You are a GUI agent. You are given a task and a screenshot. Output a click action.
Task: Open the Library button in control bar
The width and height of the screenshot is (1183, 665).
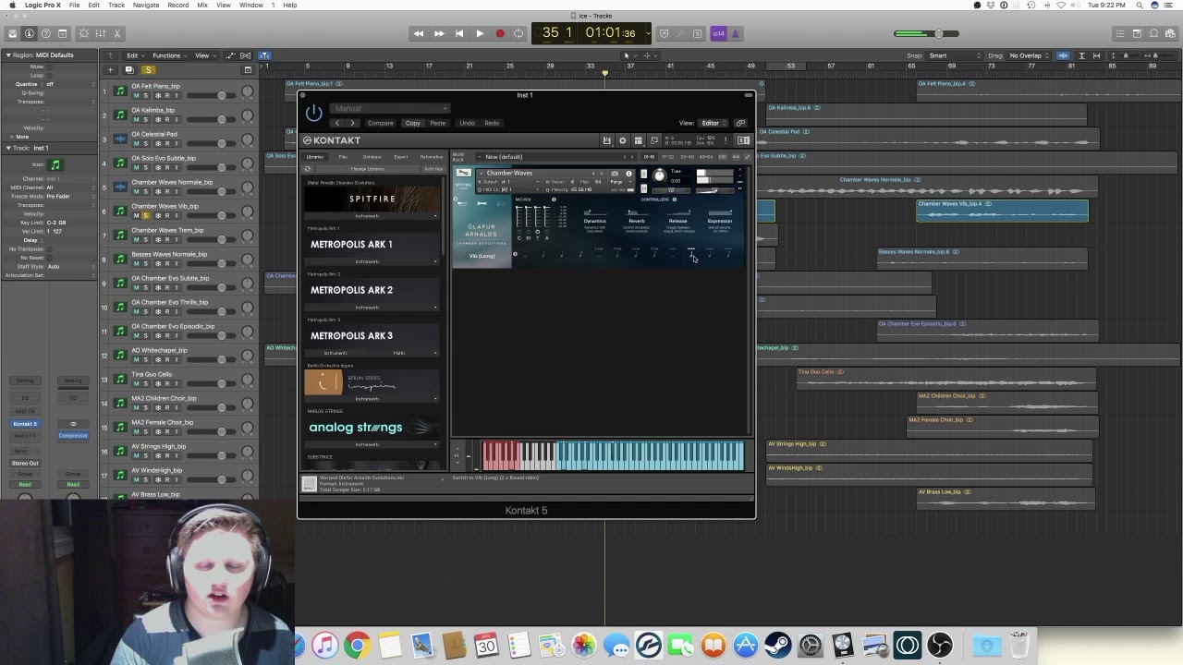13,33
